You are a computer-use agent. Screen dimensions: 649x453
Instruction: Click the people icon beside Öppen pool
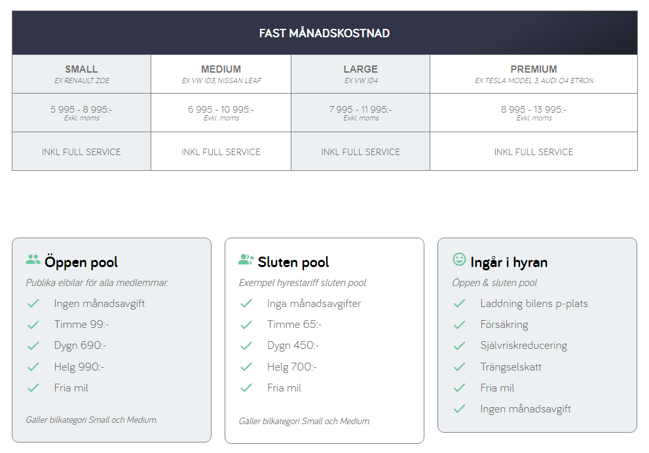pos(33,260)
